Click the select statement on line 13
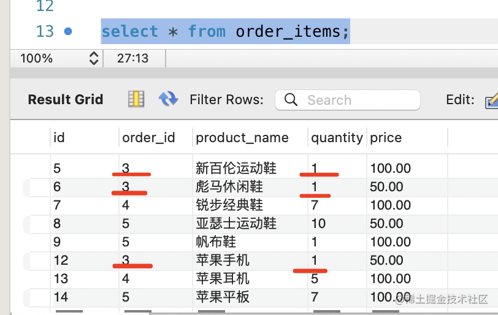 coord(225,31)
